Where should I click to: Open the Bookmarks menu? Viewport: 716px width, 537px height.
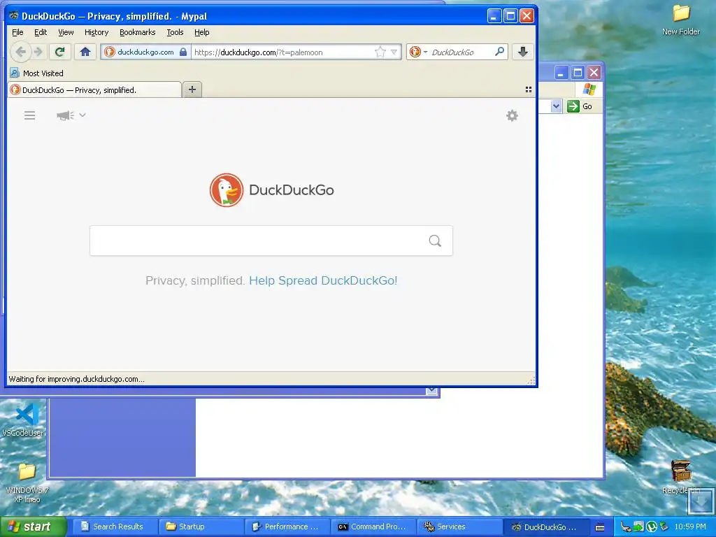(x=138, y=32)
